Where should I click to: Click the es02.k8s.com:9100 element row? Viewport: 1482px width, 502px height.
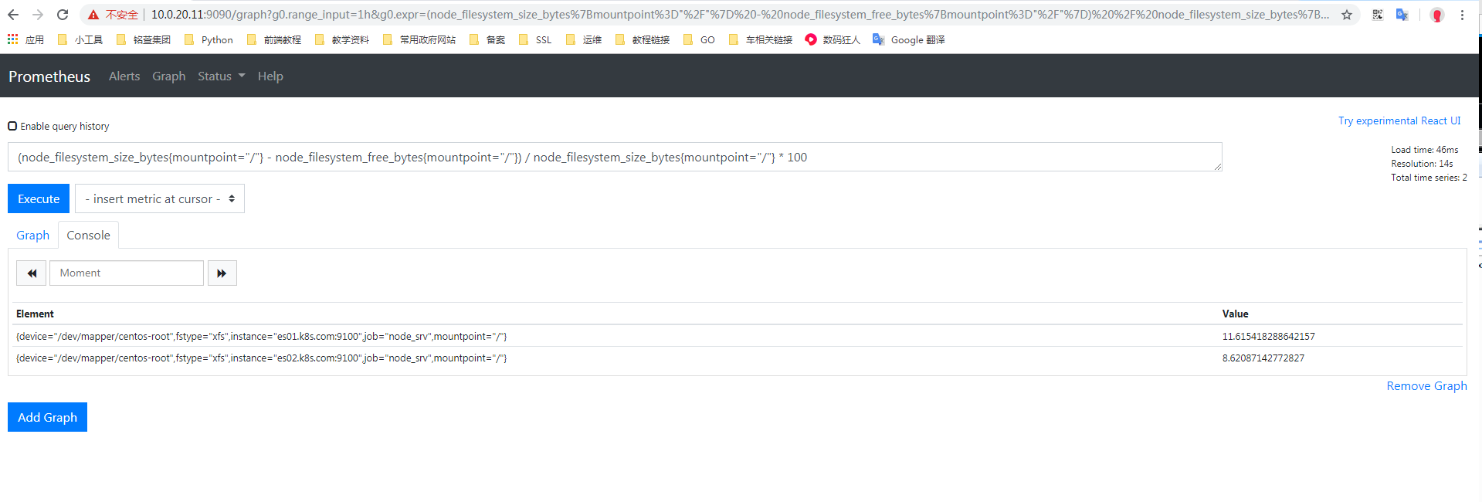(x=738, y=358)
